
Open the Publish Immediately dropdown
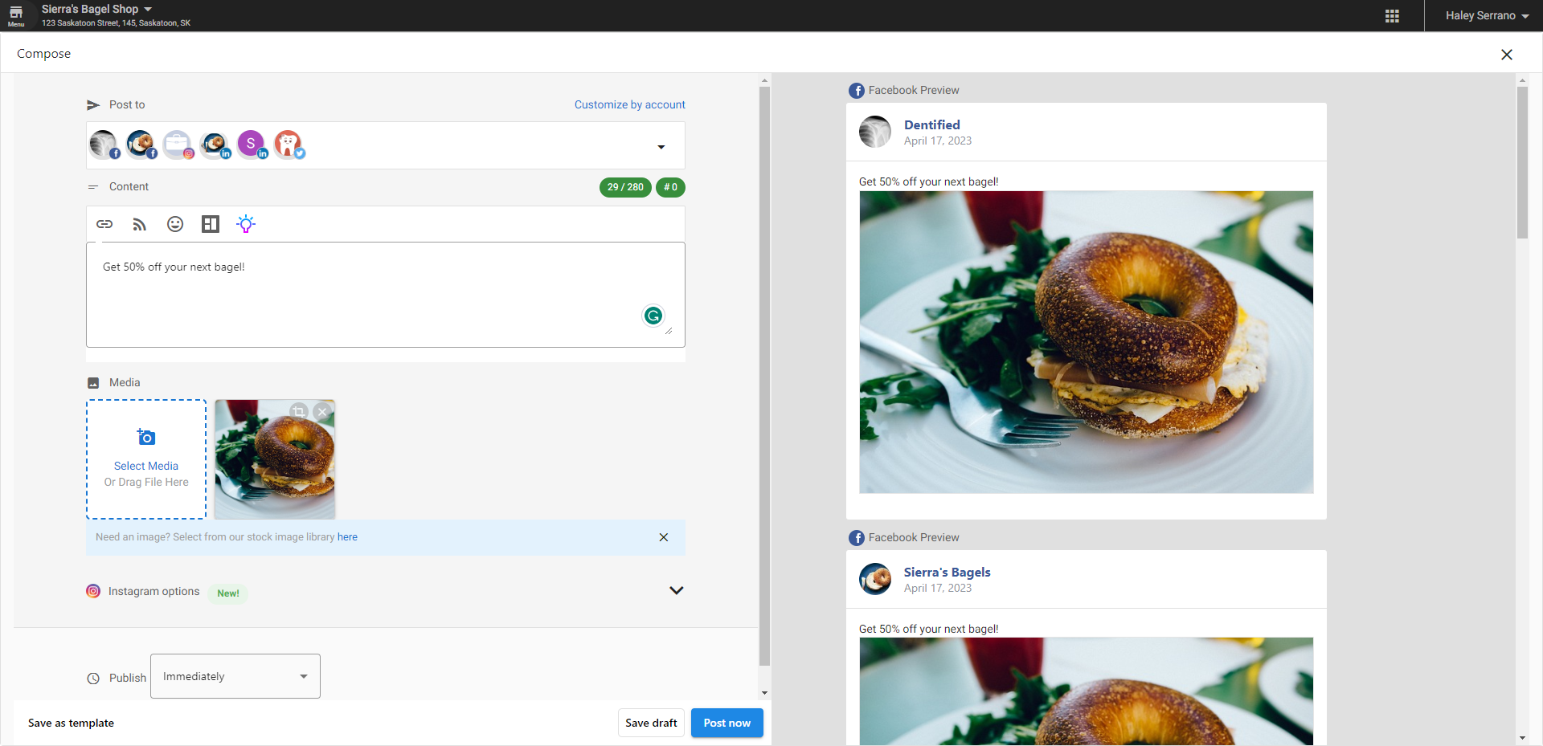tap(235, 676)
